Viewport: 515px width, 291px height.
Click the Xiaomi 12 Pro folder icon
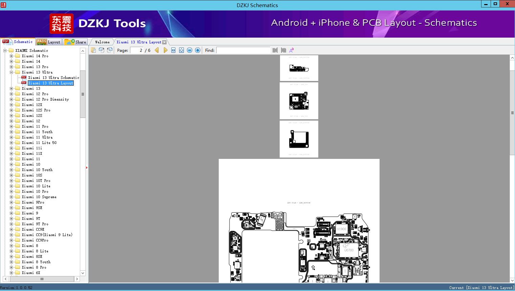18,94
